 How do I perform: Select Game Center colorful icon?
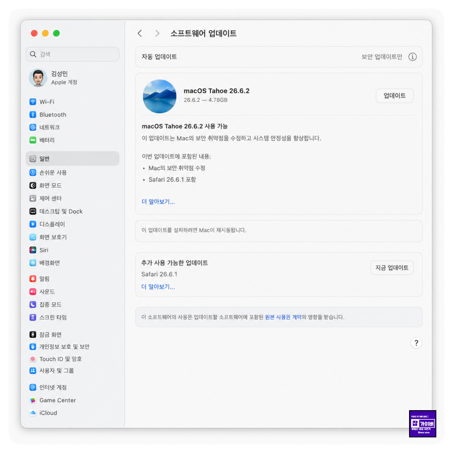pos(33,400)
